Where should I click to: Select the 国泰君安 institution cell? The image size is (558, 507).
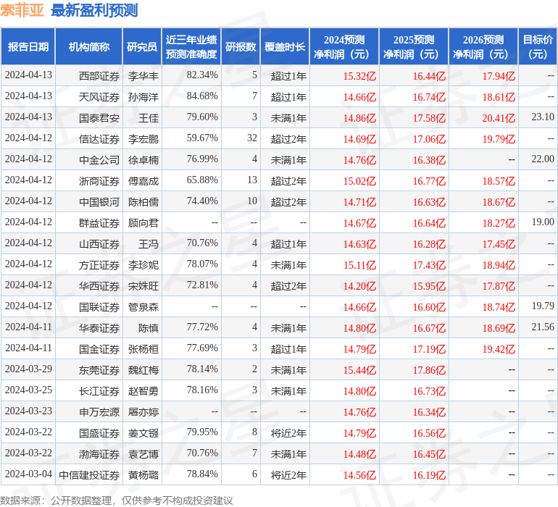pyautogui.click(x=99, y=117)
